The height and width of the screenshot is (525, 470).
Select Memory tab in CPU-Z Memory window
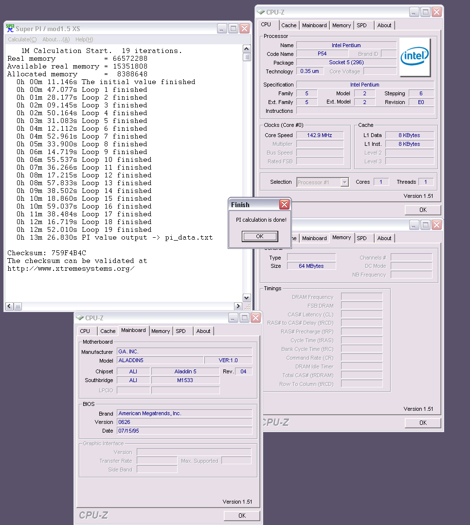pos(342,238)
